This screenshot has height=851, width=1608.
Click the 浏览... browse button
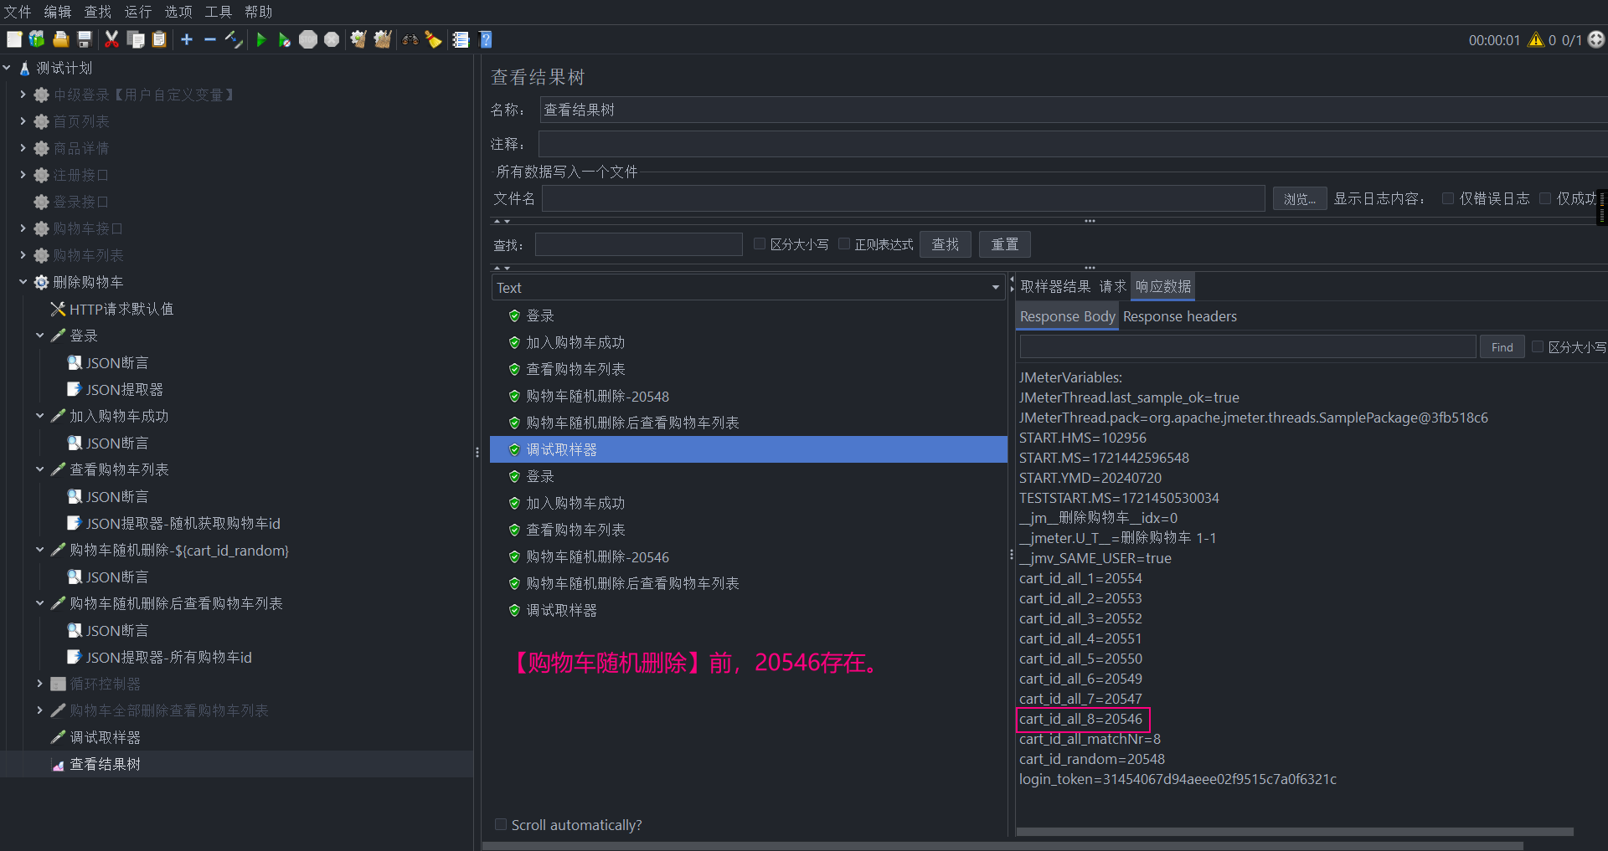(1300, 198)
